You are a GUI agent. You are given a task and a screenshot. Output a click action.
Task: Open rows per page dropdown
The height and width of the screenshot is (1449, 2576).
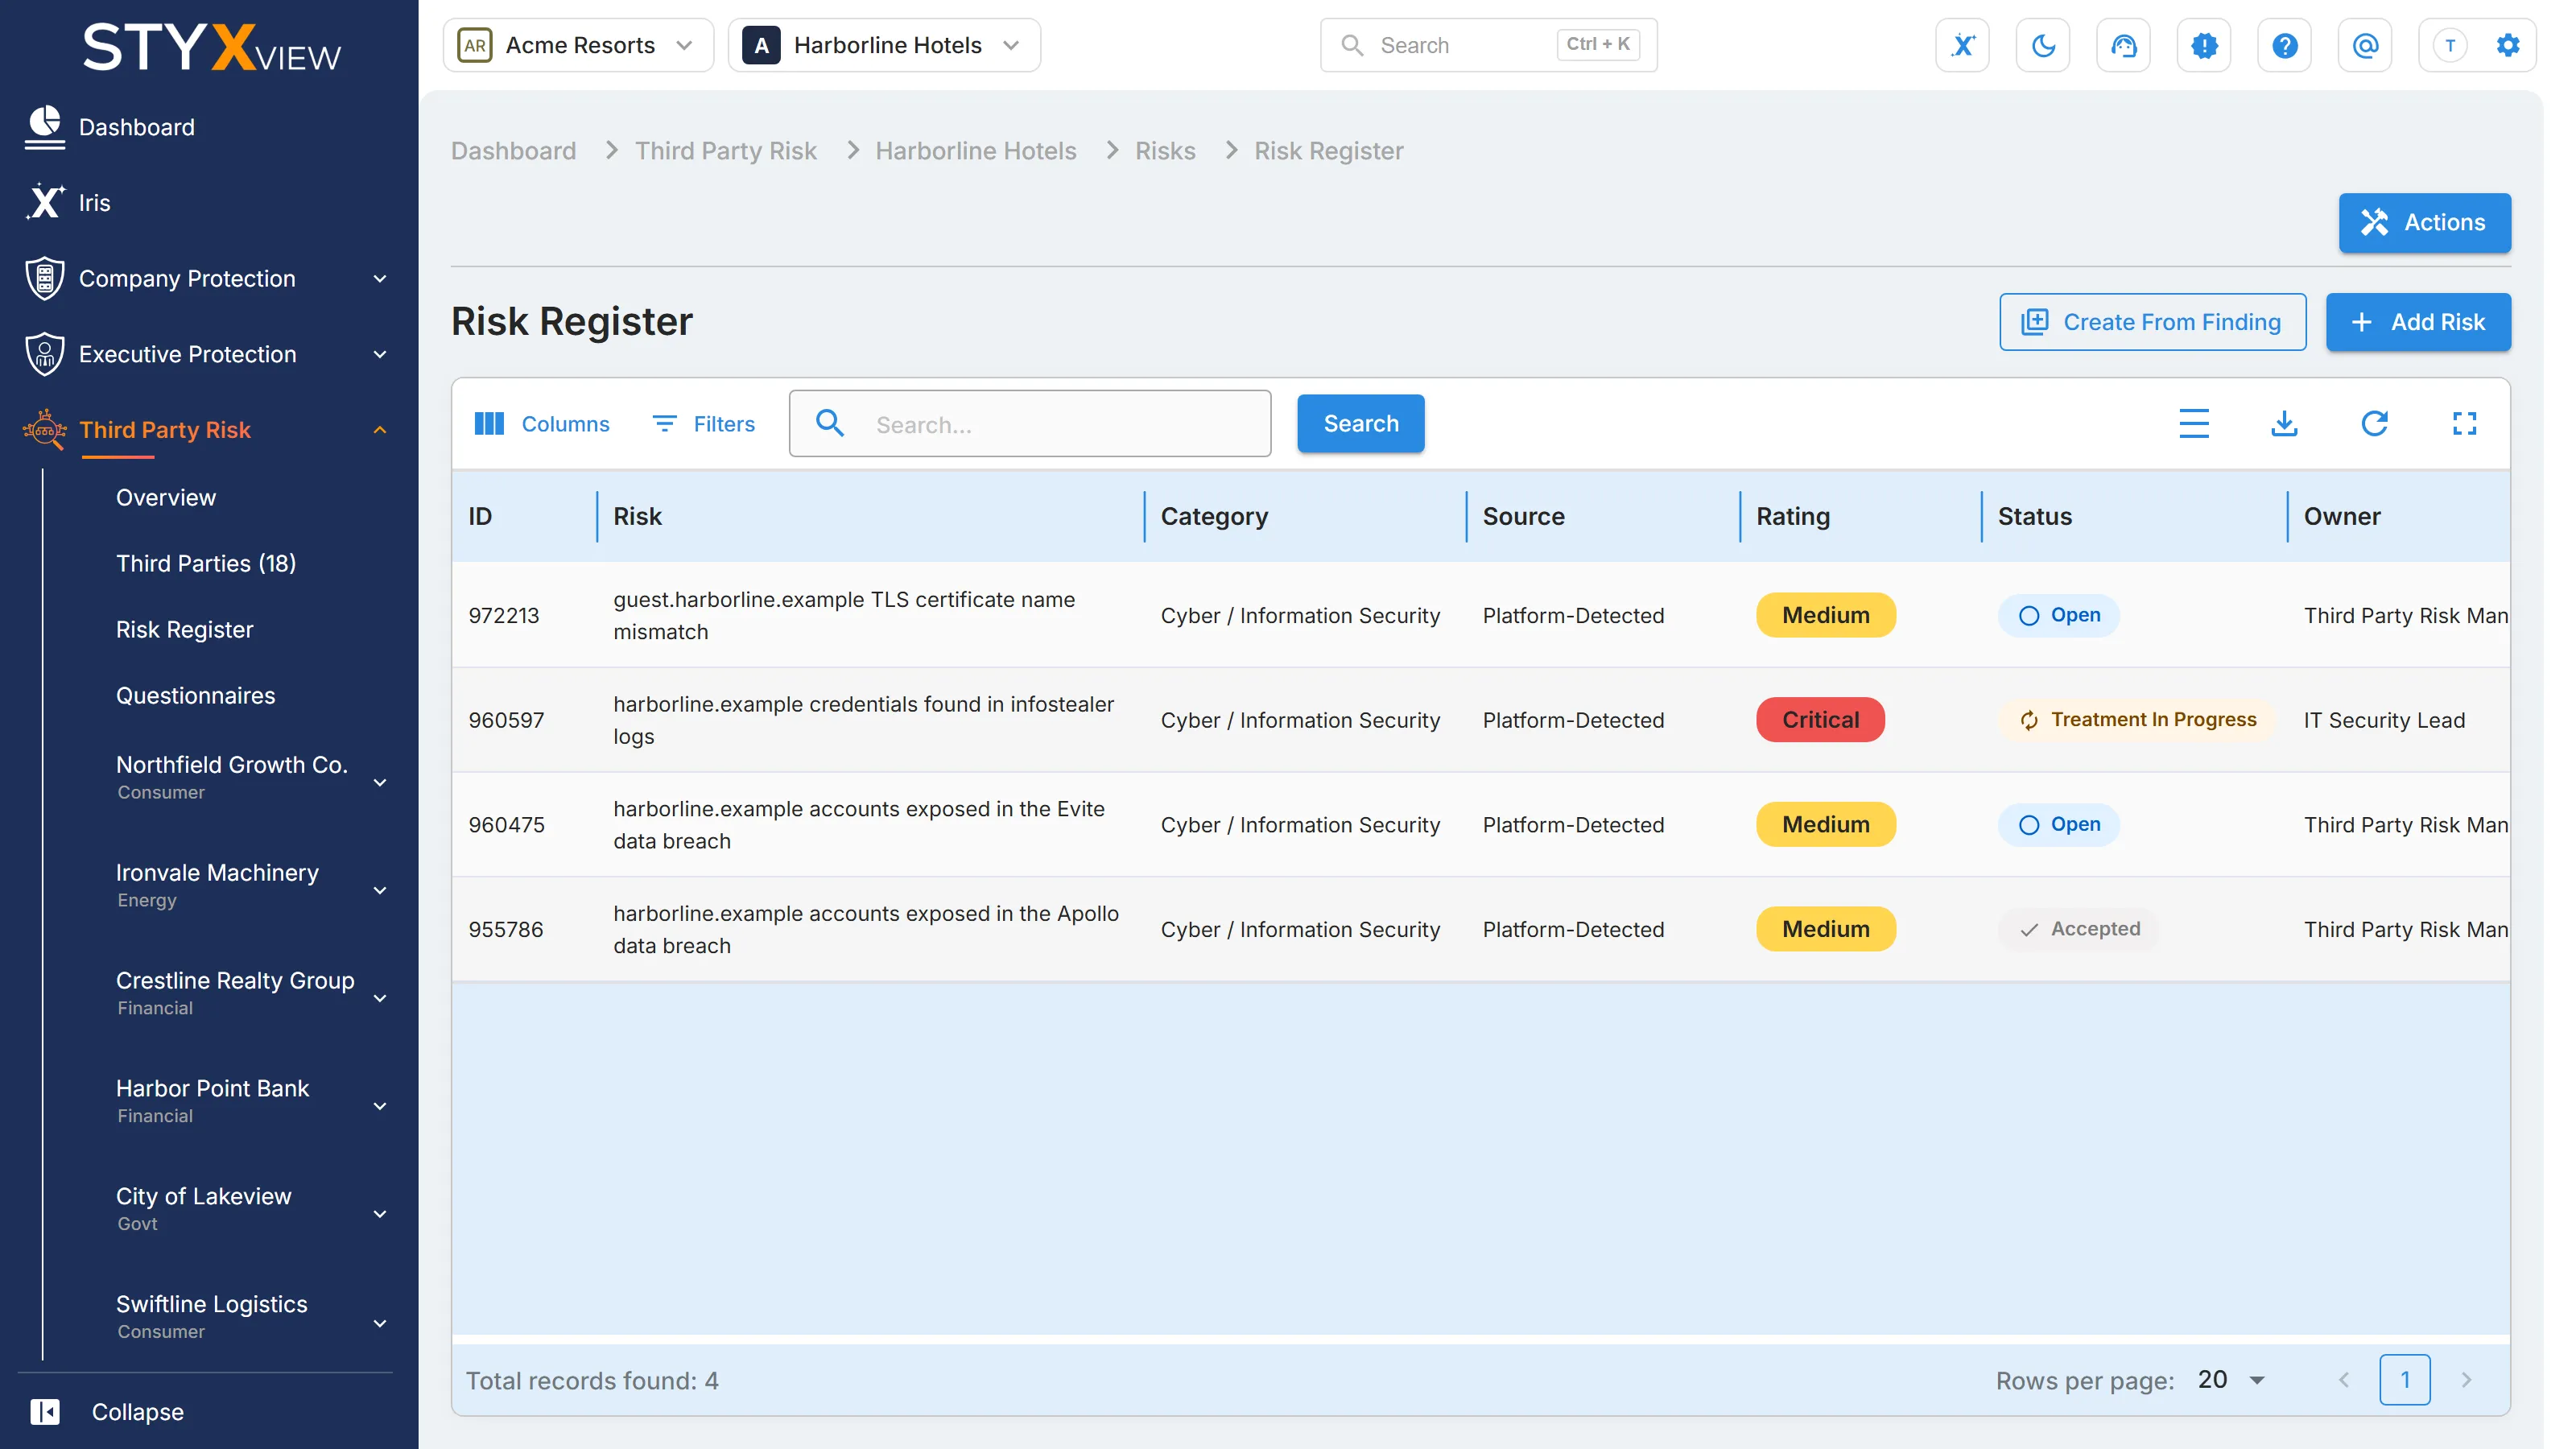(x=2232, y=1380)
